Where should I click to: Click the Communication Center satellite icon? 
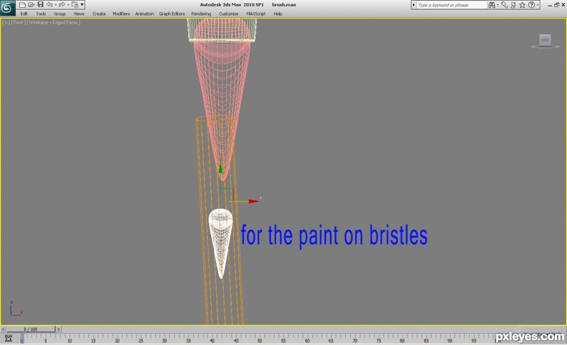click(x=513, y=5)
